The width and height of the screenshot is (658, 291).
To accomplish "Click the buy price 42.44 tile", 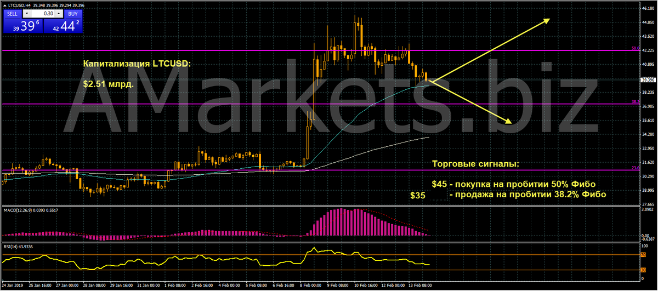I will (x=62, y=26).
